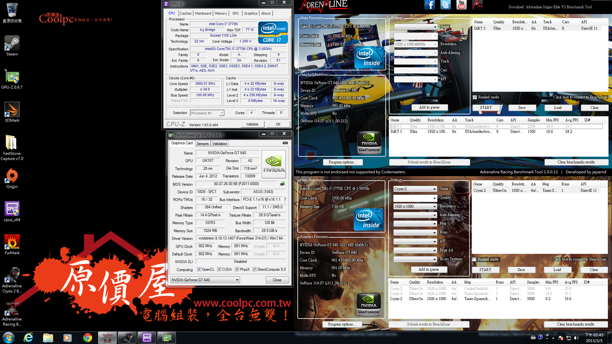Open the NVIDIA GeForce GT 640 GPU selector dropdown
Screen dimensions: 612x344
tap(205, 280)
